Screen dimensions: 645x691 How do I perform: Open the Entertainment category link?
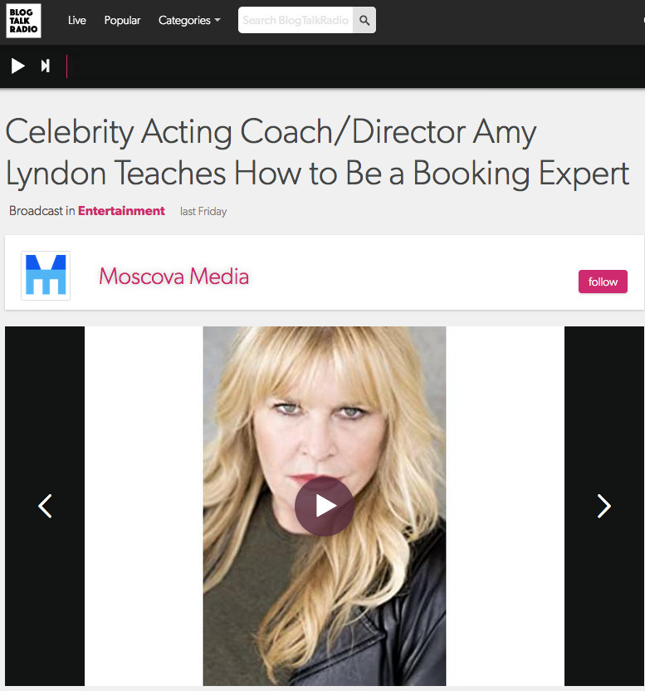(x=121, y=211)
